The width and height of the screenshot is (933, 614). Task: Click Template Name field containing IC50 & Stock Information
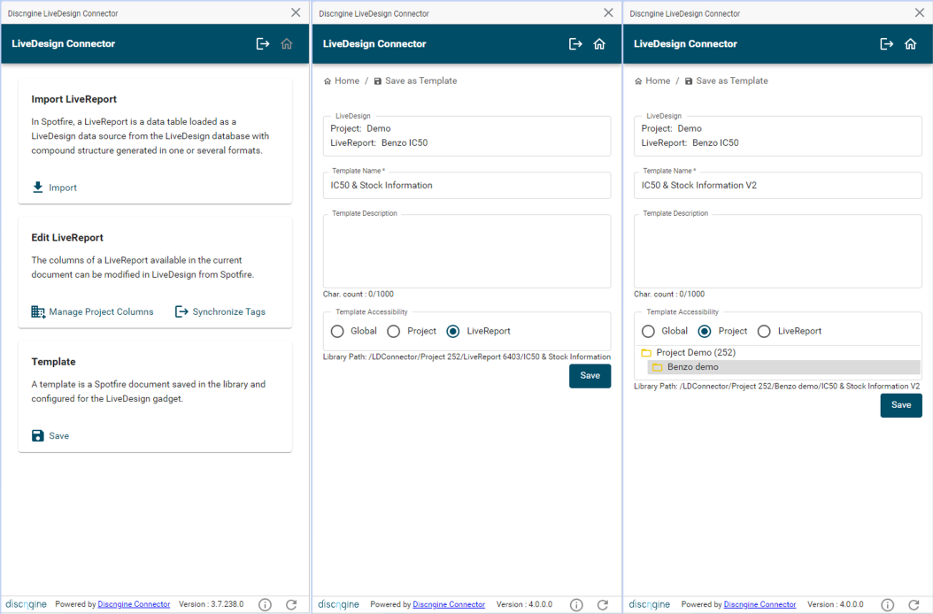pos(466,186)
